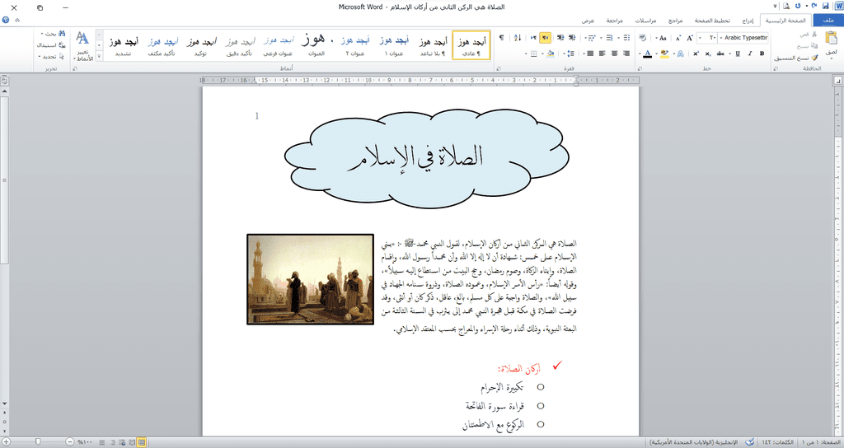This screenshot has width=844, height=448.
Task: Apply subscript formatting
Action: [x=708, y=54]
